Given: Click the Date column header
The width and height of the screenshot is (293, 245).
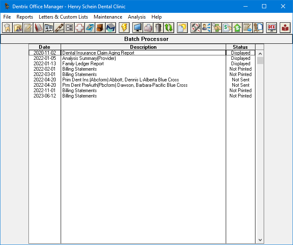Looking at the screenshot, I should [45, 47].
